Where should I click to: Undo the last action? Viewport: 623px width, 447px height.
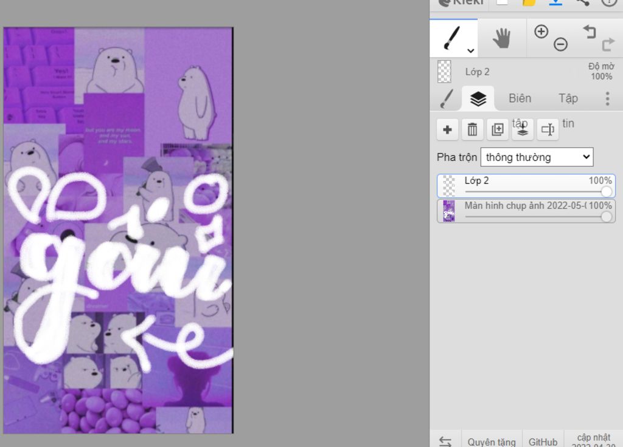click(x=589, y=32)
